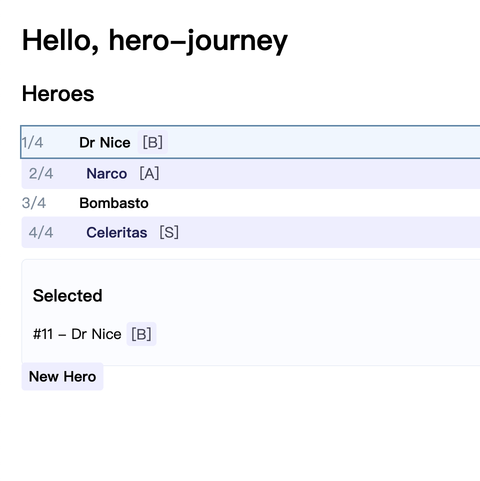
Task: Click the Hello, hero-journey title
Action: (154, 40)
